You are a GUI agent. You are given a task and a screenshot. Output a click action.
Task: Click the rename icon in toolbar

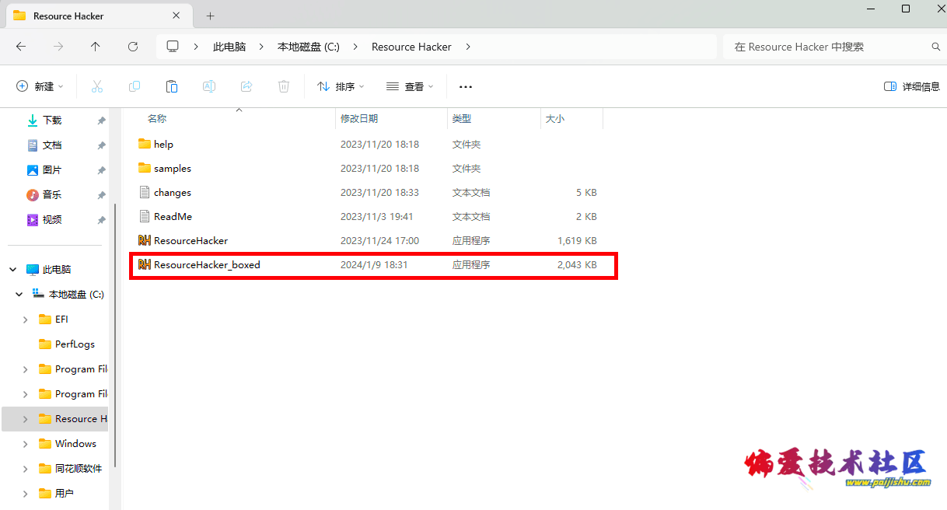pos(209,86)
